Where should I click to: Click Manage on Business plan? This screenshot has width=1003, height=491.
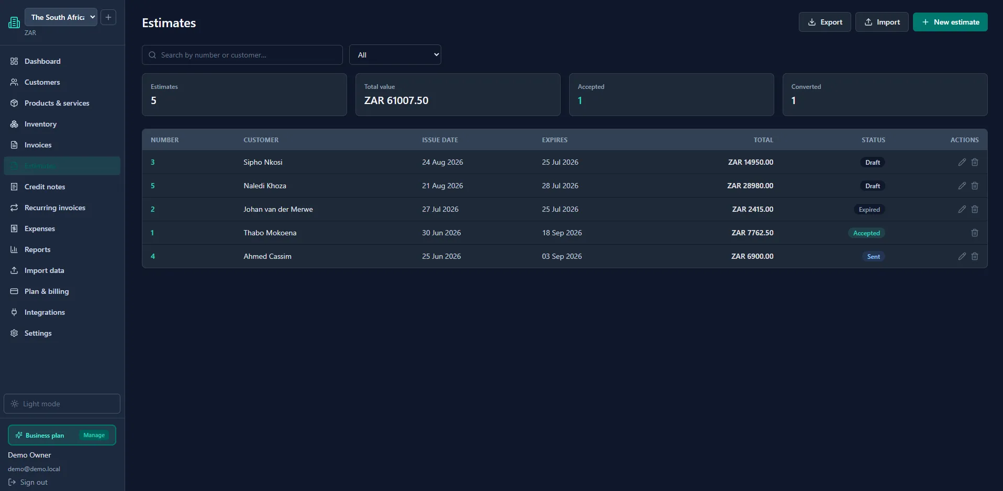click(94, 435)
